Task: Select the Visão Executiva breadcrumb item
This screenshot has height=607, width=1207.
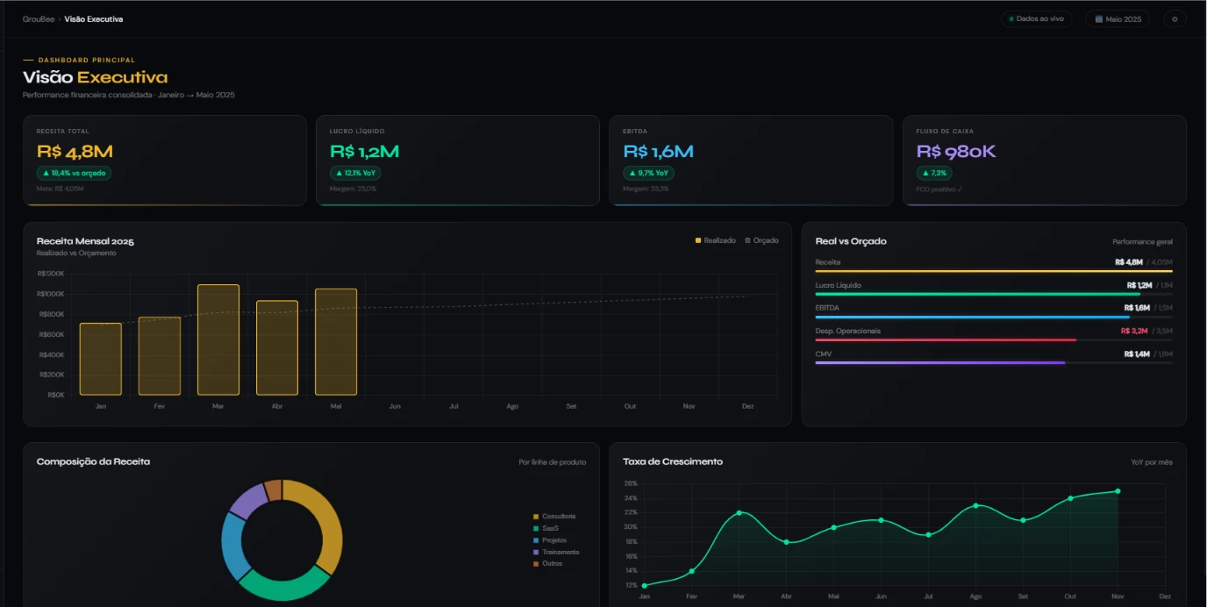Action: (94, 18)
